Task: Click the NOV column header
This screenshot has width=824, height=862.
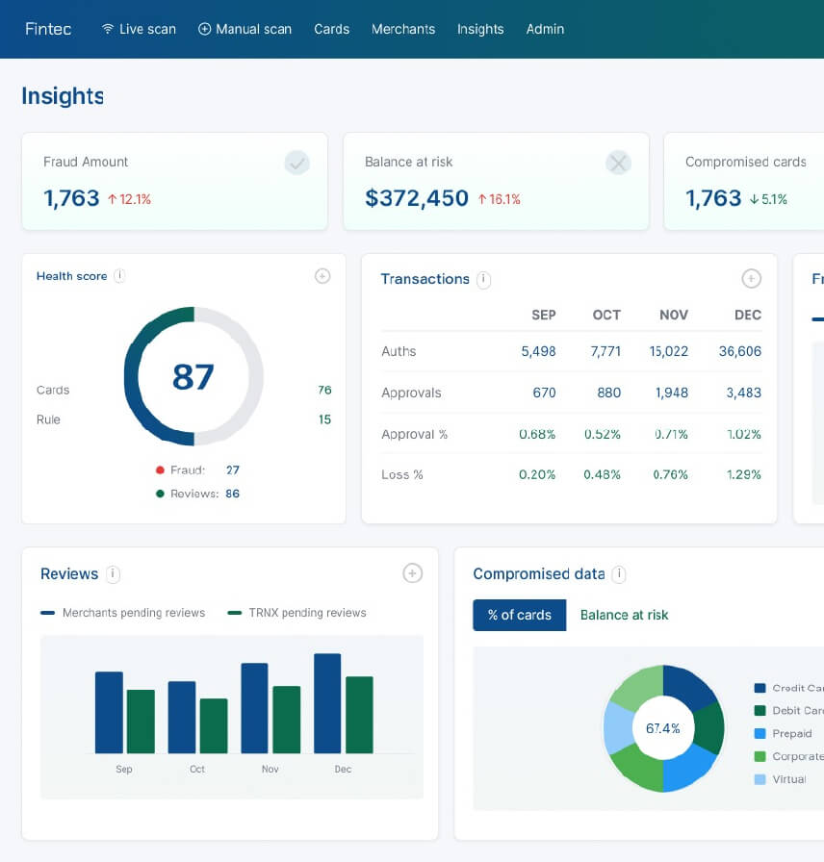Action: (674, 315)
